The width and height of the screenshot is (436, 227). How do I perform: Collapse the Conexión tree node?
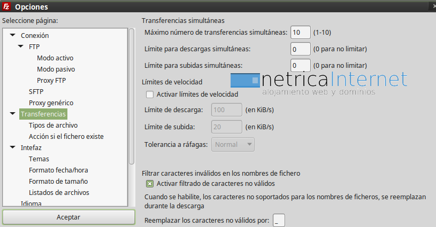pyautogui.click(x=12, y=35)
